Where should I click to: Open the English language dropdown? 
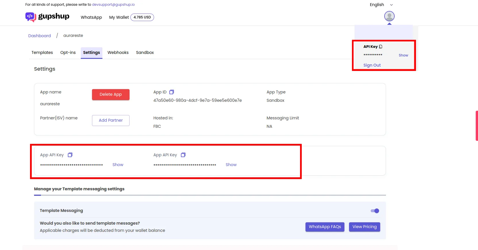tap(381, 5)
